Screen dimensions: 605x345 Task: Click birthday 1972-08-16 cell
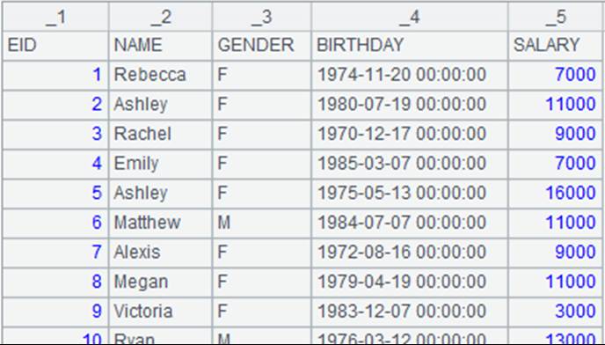[x=410, y=253]
